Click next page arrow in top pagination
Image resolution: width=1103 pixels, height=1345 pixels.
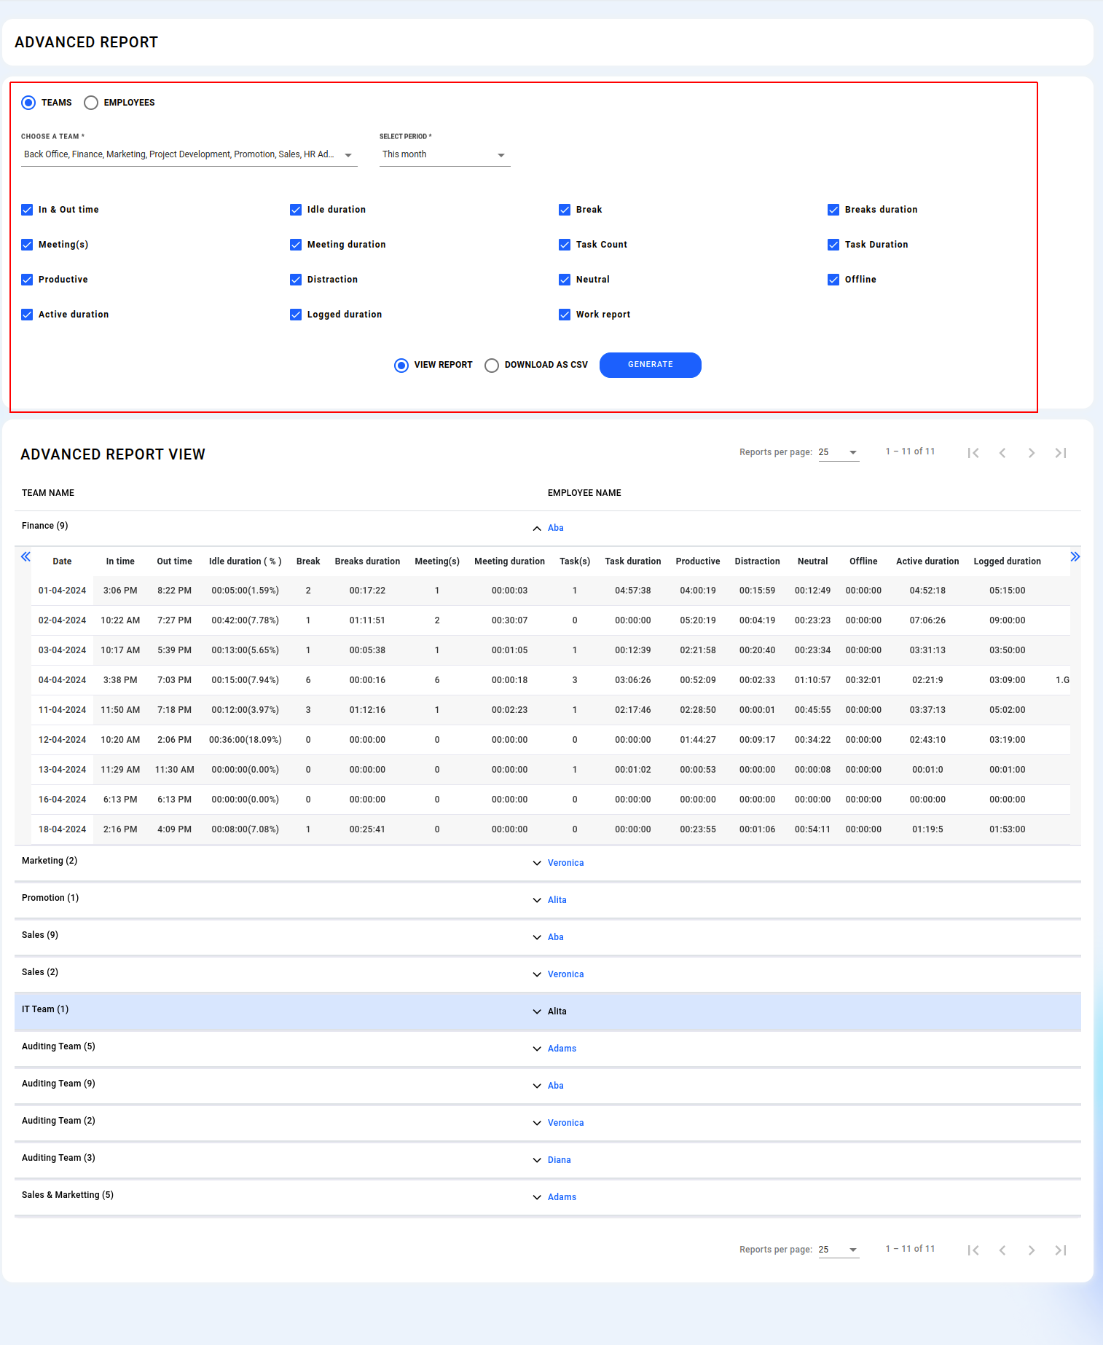click(x=1032, y=453)
